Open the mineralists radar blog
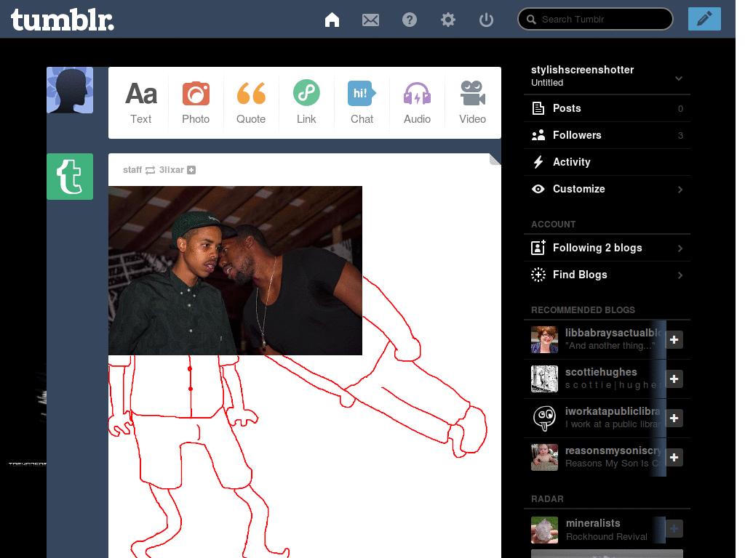This screenshot has height=558, width=745. (593, 523)
